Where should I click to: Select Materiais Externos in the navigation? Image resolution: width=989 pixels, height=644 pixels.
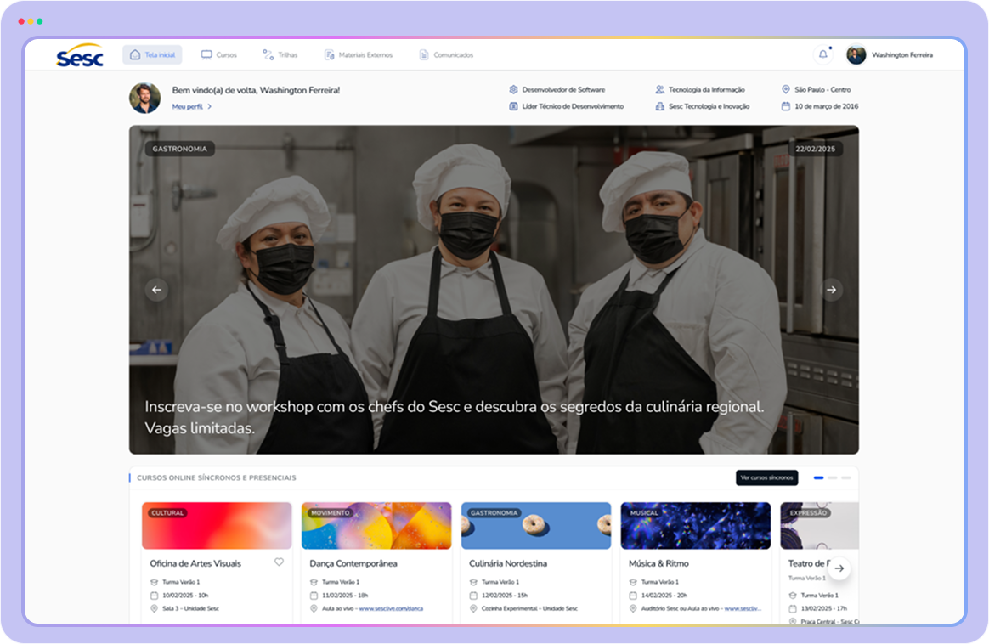(359, 55)
